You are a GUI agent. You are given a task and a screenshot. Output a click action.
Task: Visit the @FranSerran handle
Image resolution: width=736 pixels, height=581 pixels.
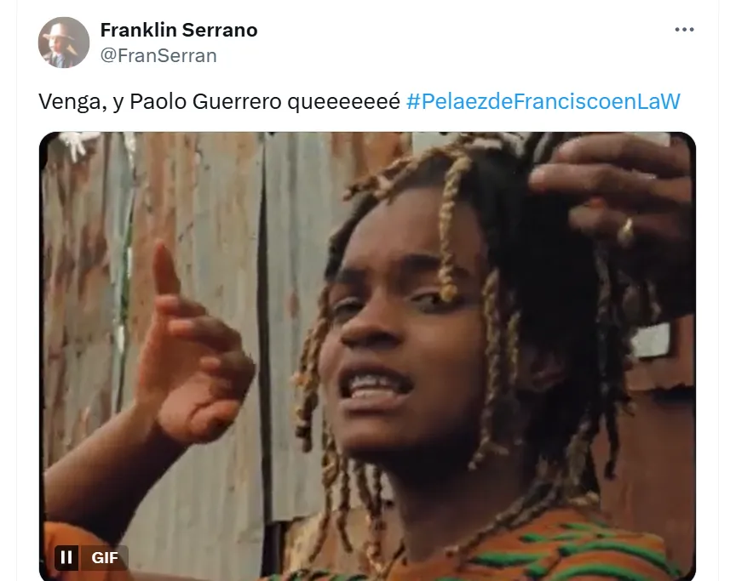(x=158, y=56)
